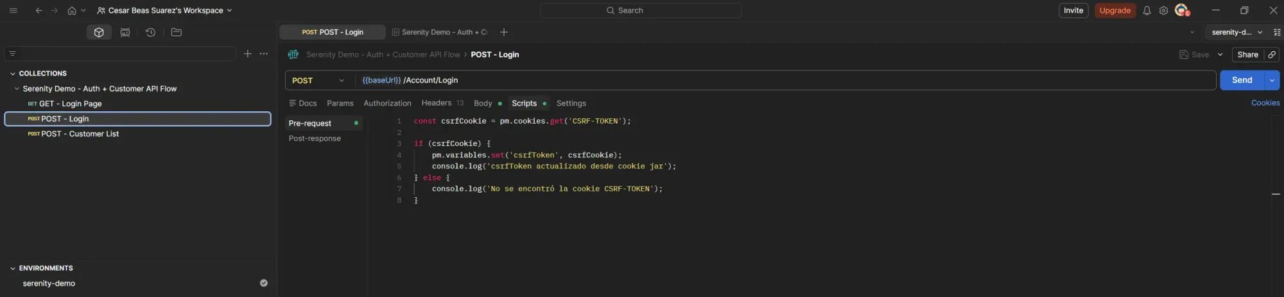
Task: Open Send options dropdown arrow
Action: click(x=1272, y=80)
